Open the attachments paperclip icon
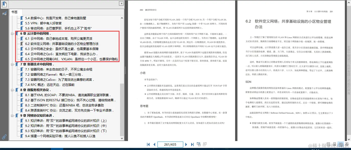This screenshot has width=351, height=150. (x=4, y=137)
